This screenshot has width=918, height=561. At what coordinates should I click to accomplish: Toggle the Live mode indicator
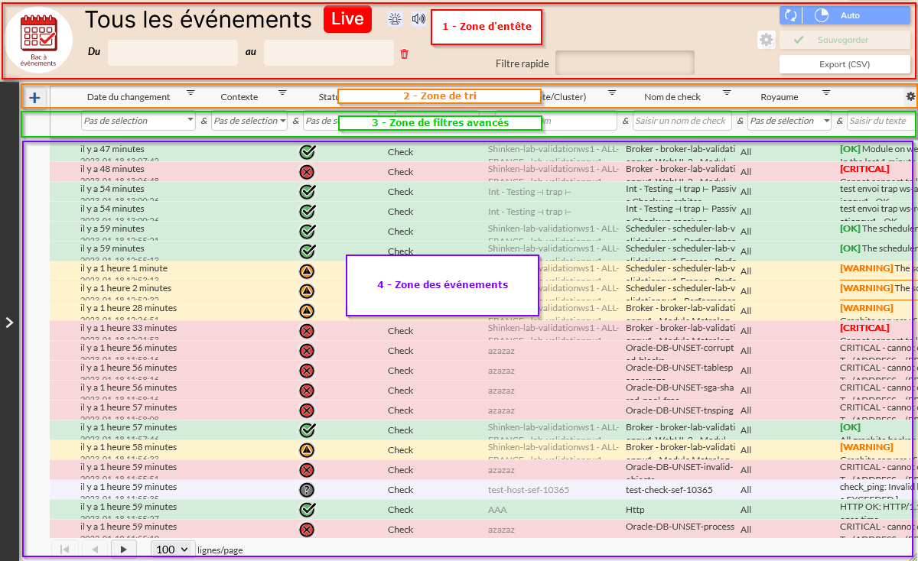click(347, 19)
